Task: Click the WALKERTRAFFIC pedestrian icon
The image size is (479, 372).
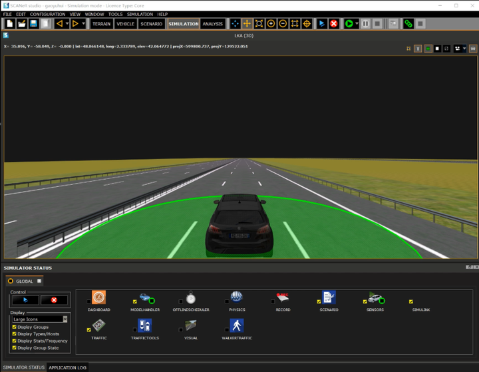Action: point(237,325)
